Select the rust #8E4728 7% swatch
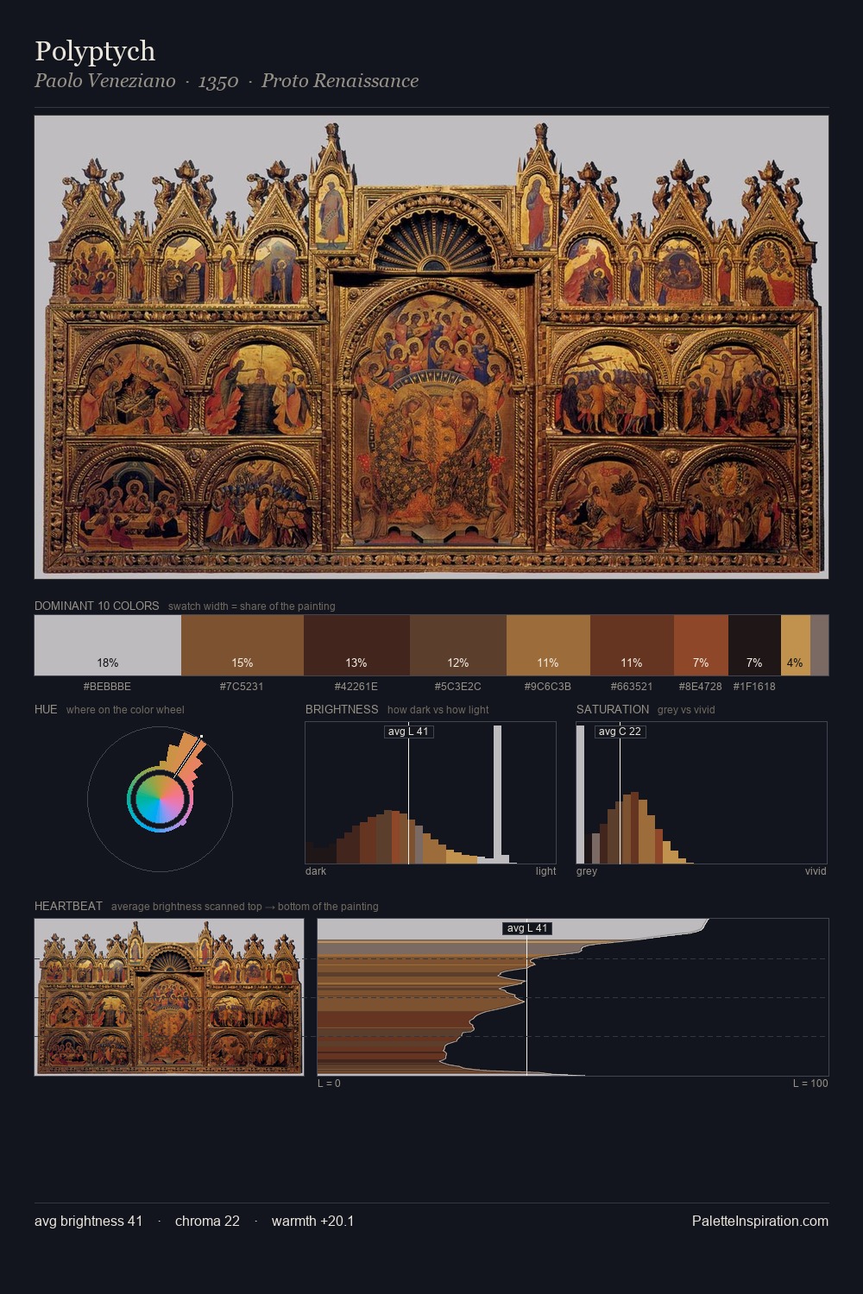The width and height of the screenshot is (863, 1294). click(701, 644)
